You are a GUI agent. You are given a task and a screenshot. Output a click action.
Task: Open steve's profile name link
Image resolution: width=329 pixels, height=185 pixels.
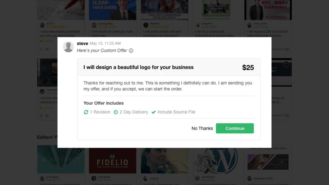(82, 43)
